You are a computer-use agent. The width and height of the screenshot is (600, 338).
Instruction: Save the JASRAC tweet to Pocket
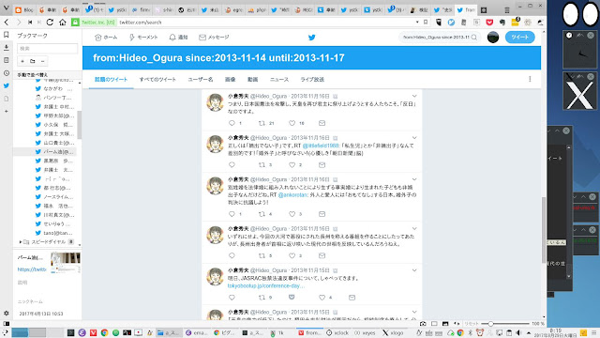coord(292,298)
